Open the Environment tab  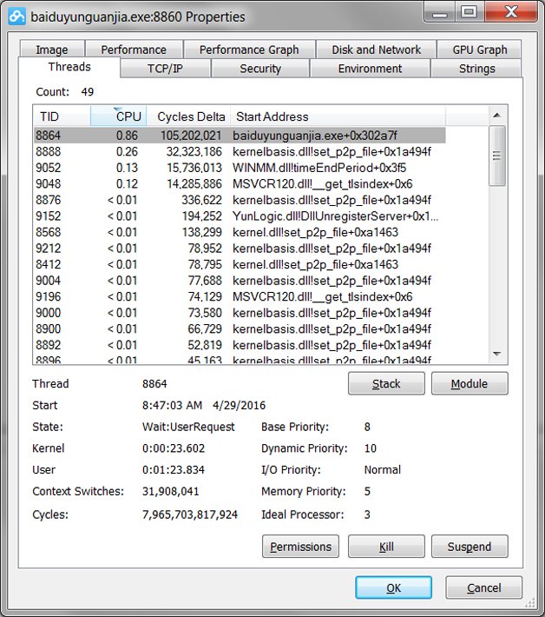(x=370, y=69)
